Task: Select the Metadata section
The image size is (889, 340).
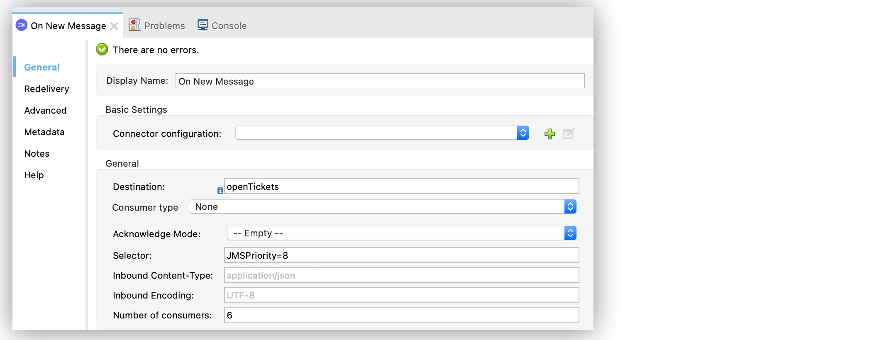Action: tap(44, 132)
